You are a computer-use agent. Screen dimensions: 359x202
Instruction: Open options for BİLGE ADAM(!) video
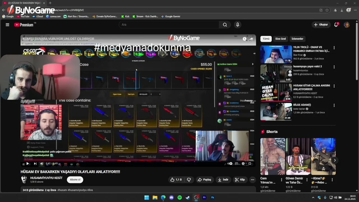click(334, 105)
